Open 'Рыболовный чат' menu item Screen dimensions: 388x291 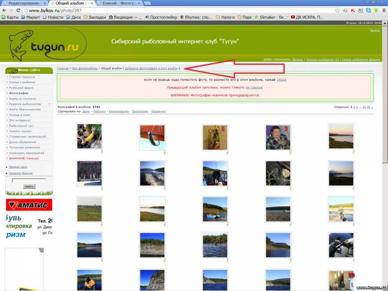point(21,126)
